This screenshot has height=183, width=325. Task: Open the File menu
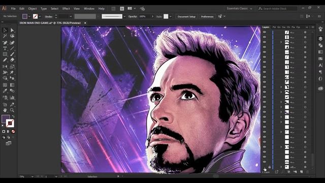pos(13,9)
